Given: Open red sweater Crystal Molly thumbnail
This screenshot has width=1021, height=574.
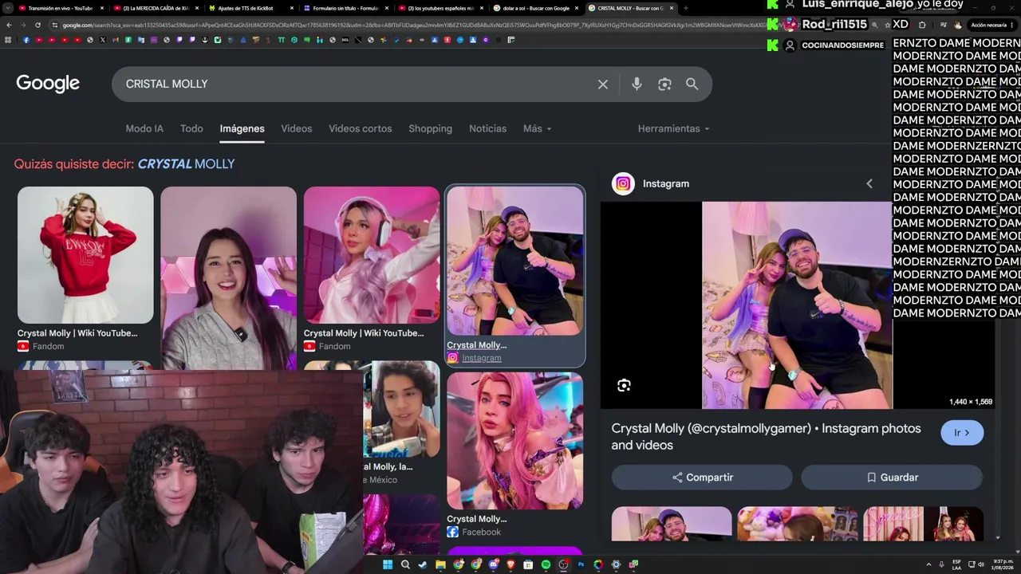Looking at the screenshot, I should (x=85, y=255).
